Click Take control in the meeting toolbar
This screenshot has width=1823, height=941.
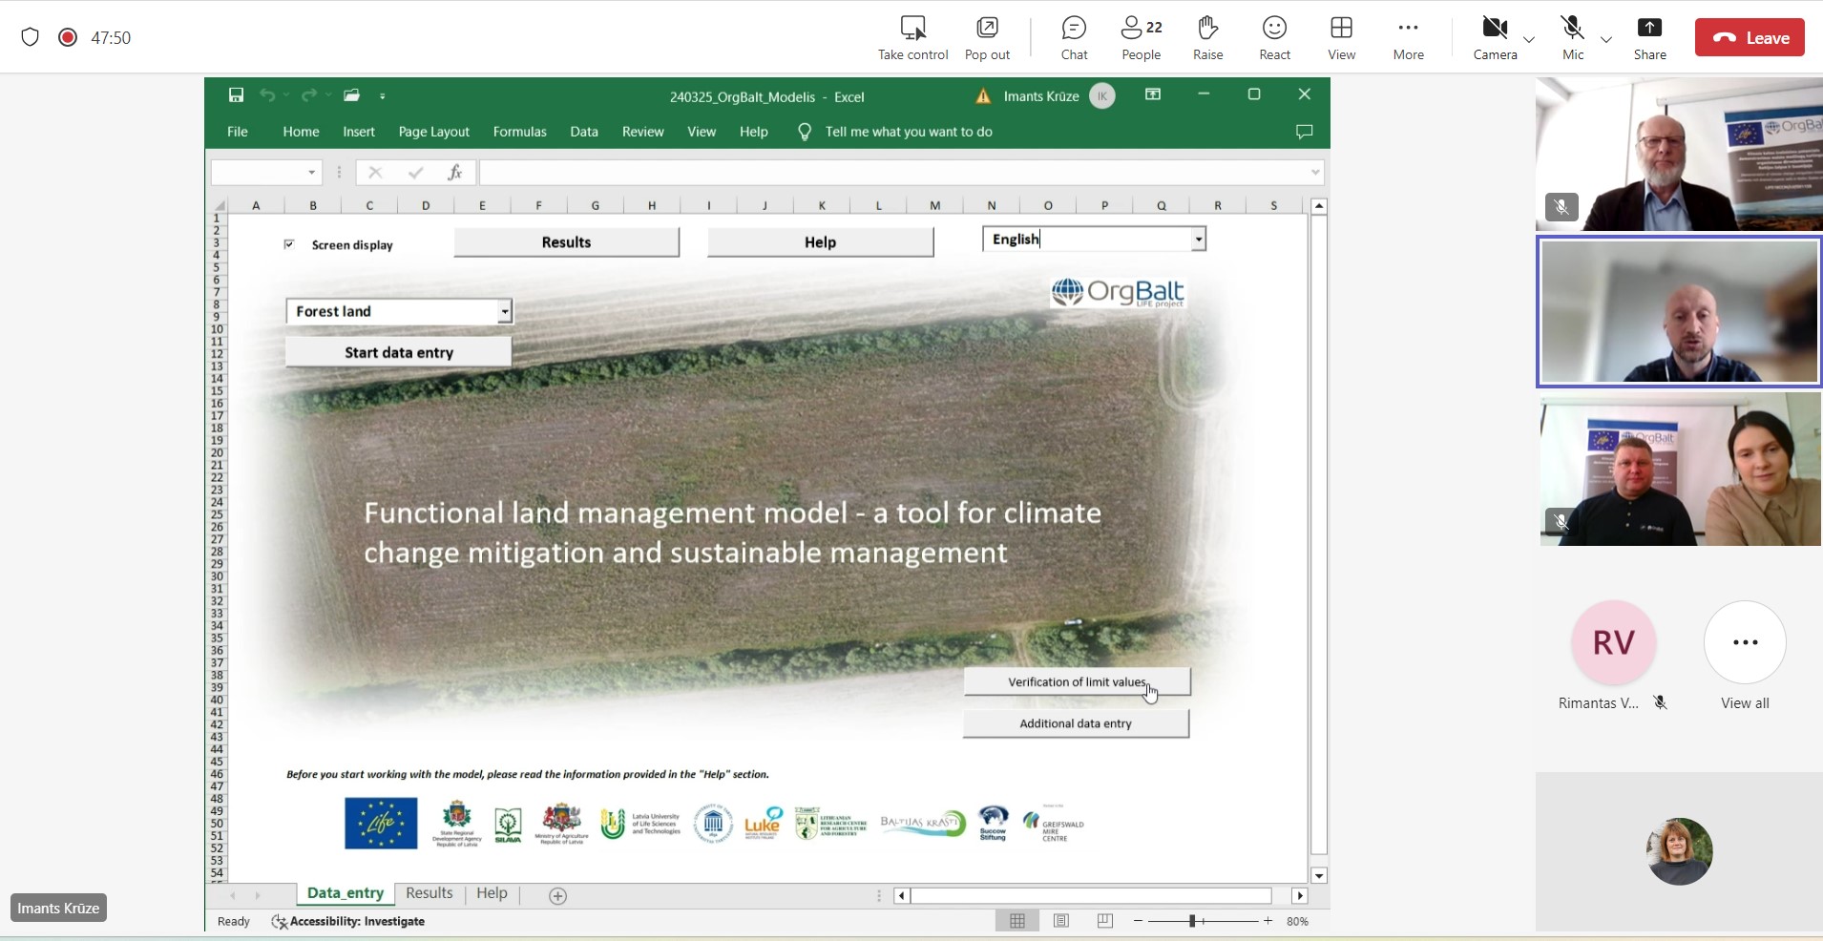click(x=912, y=38)
